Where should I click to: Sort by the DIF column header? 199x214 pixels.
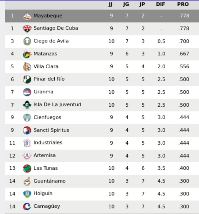(160, 4)
